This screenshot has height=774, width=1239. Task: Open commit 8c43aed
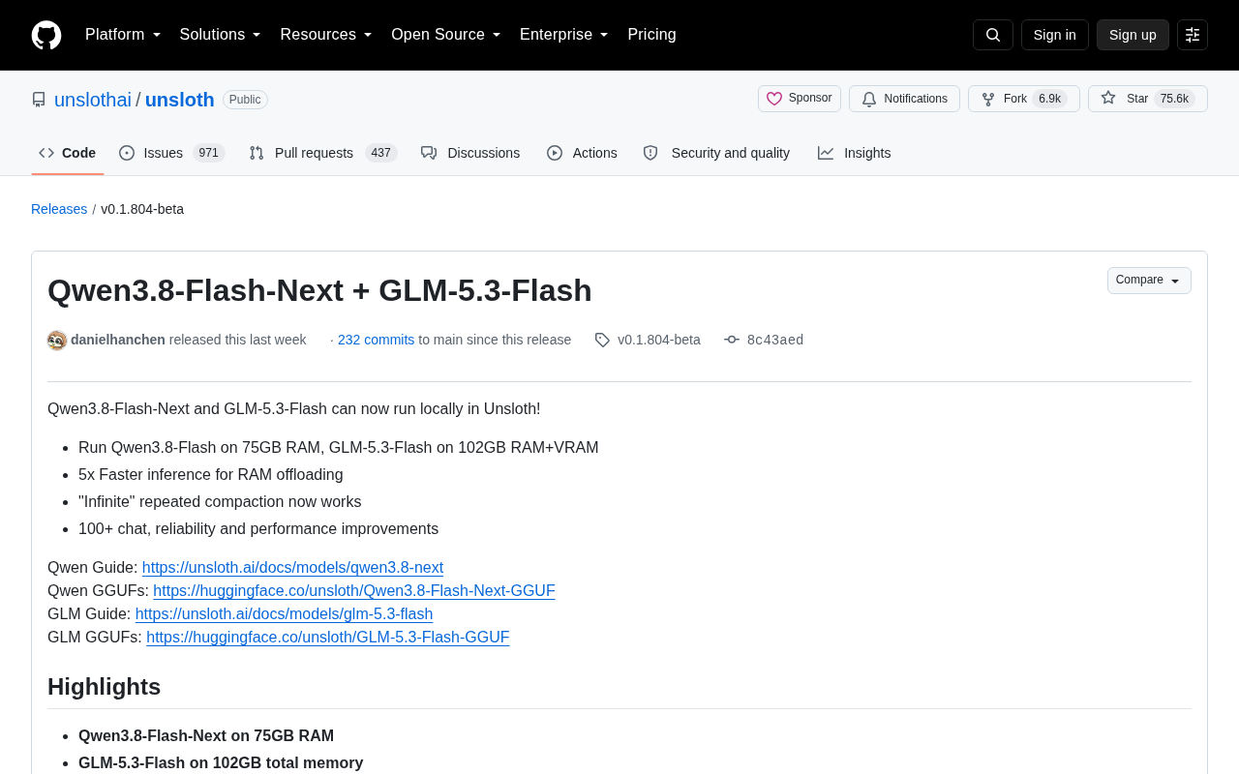coord(775,340)
